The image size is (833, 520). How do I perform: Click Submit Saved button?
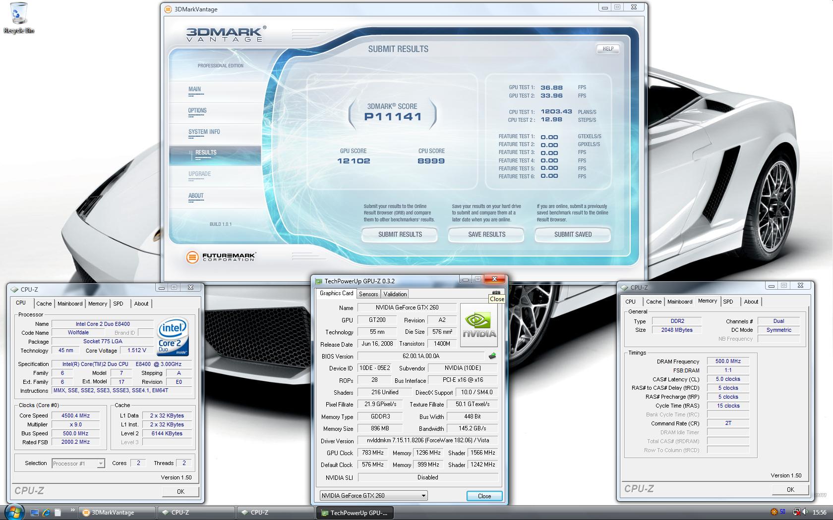[x=573, y=235]
